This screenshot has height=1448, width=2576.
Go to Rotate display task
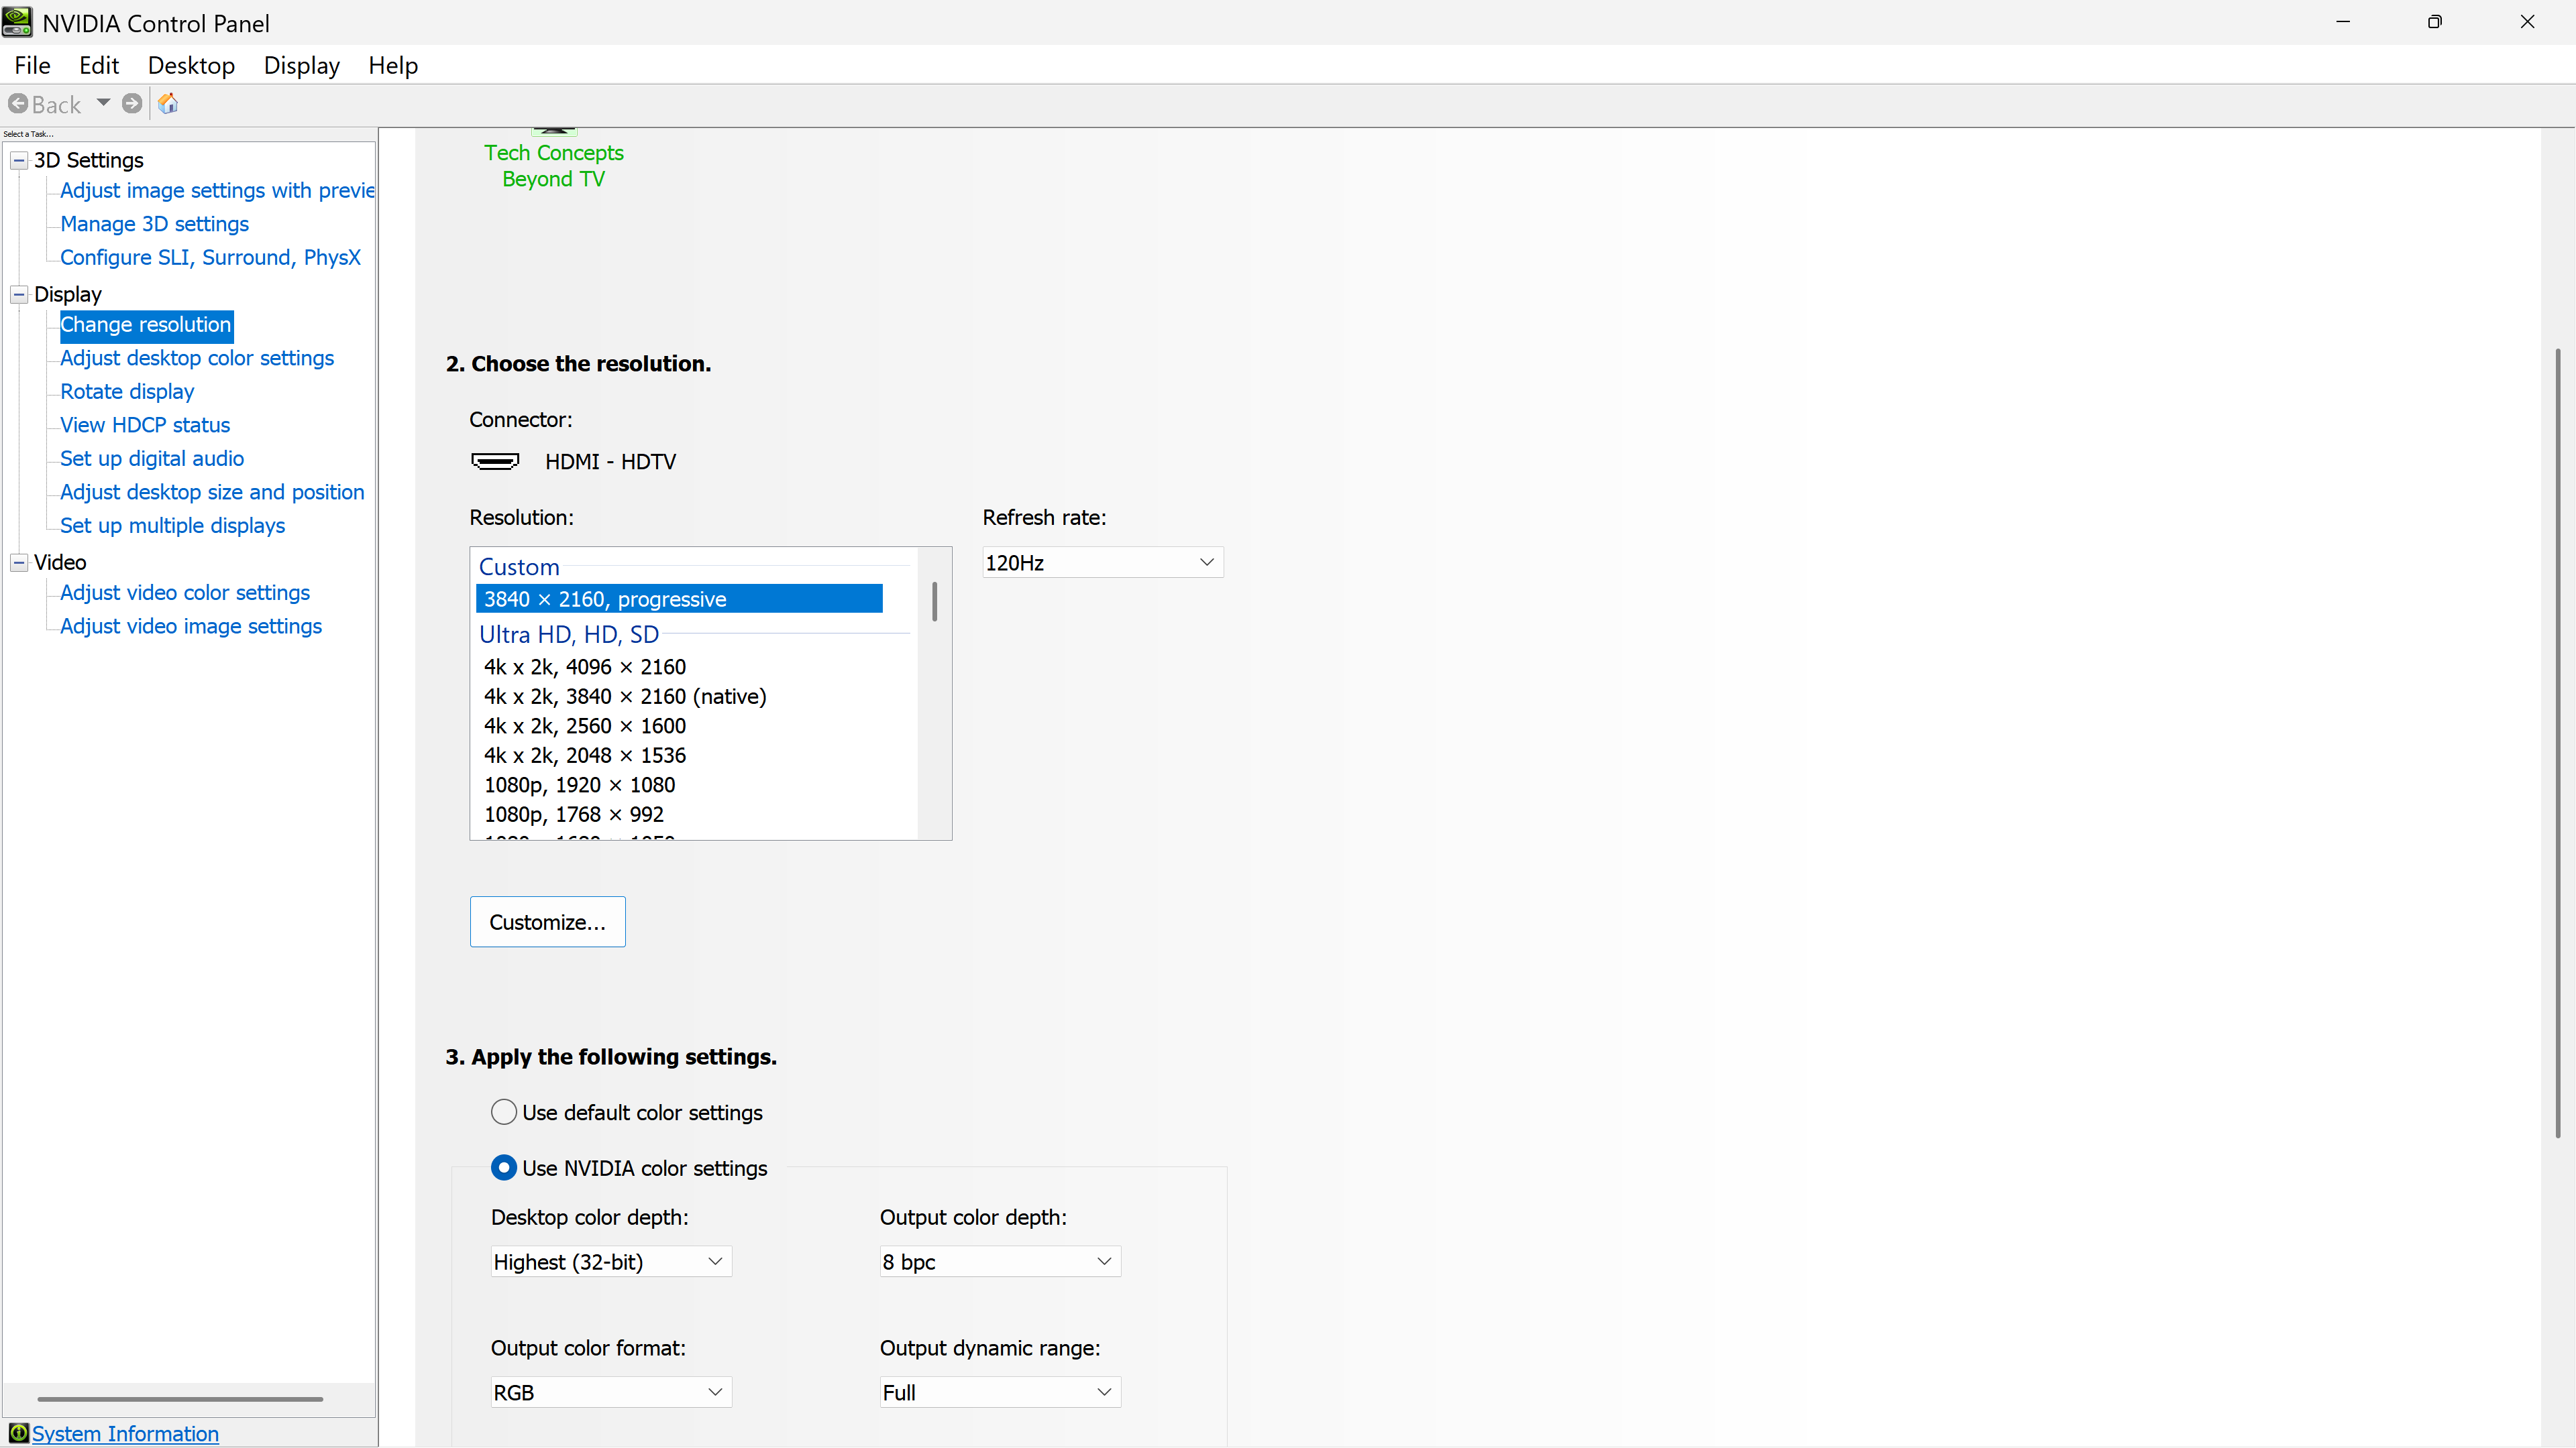click(127, 391)
